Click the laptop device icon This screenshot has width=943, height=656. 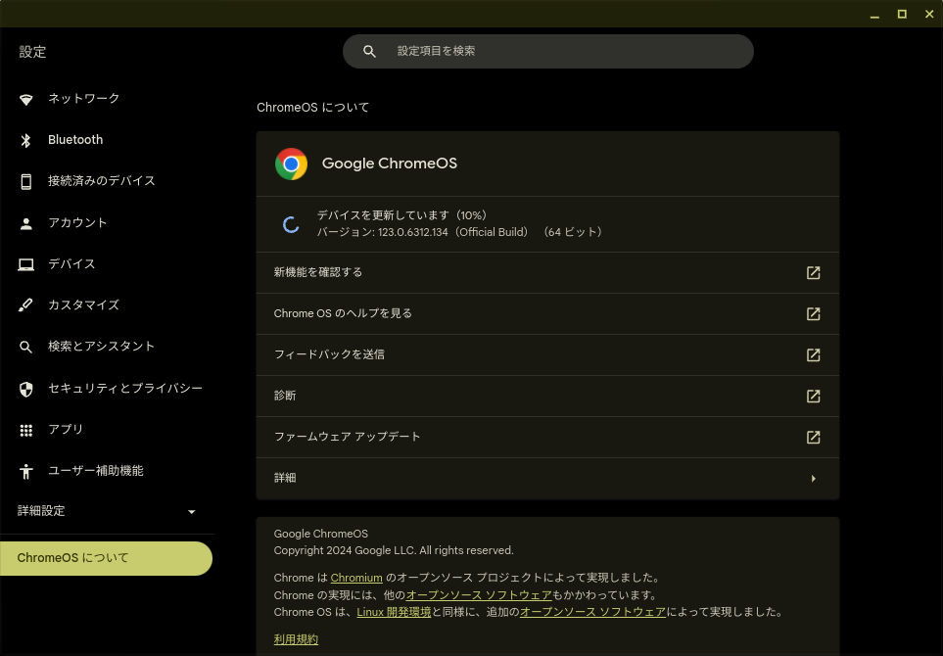[25, 264]
